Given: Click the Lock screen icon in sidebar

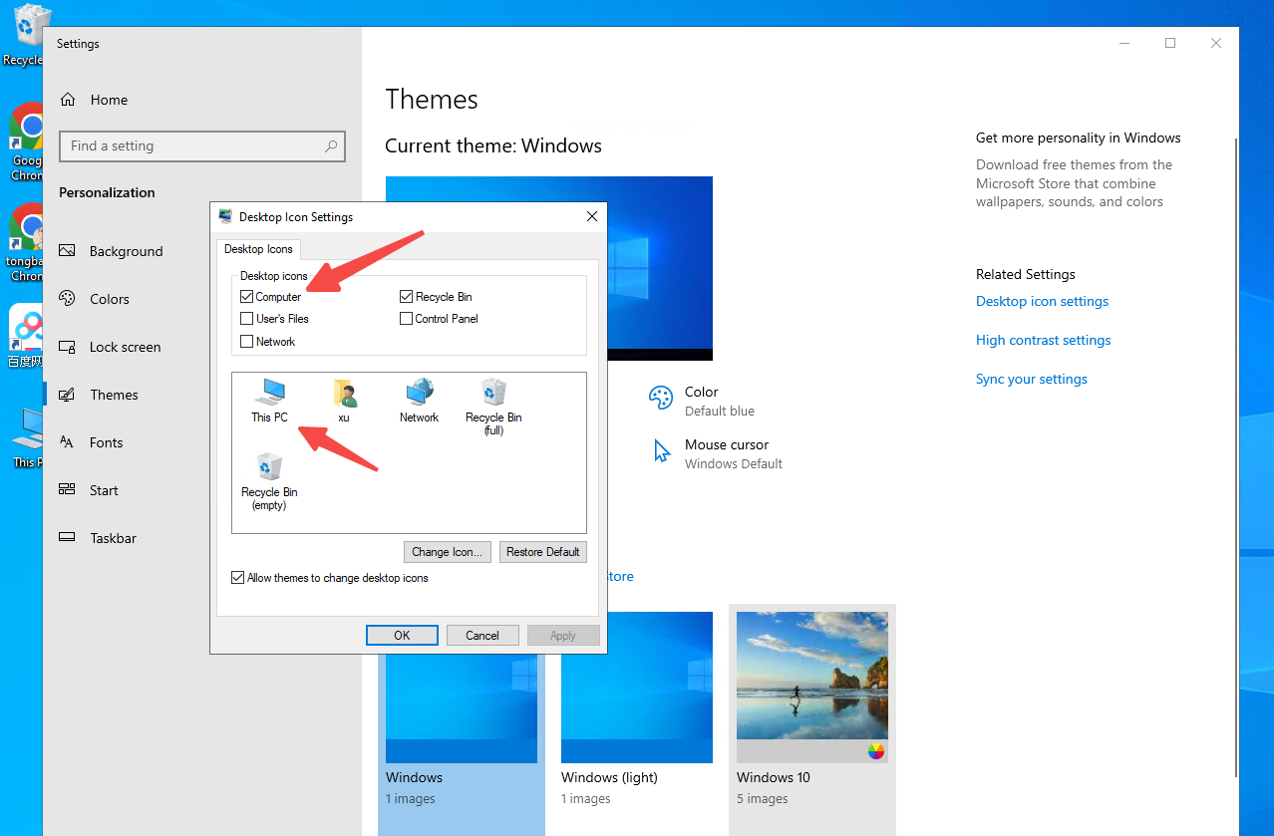Looking at the screenshot, I should point(68,347).
